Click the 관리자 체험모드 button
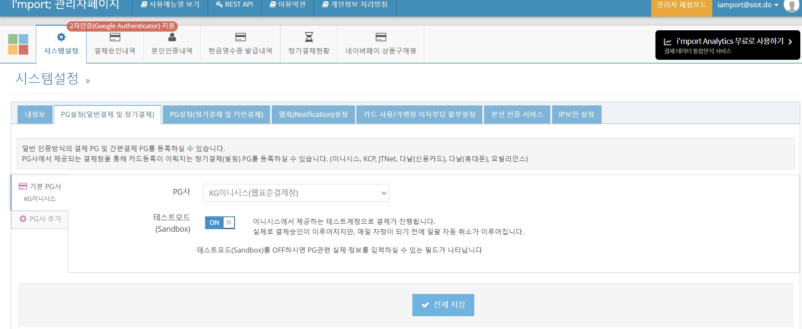 tap(681, 5)
